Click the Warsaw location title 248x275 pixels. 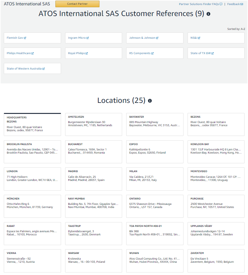[x=74, y=253]
